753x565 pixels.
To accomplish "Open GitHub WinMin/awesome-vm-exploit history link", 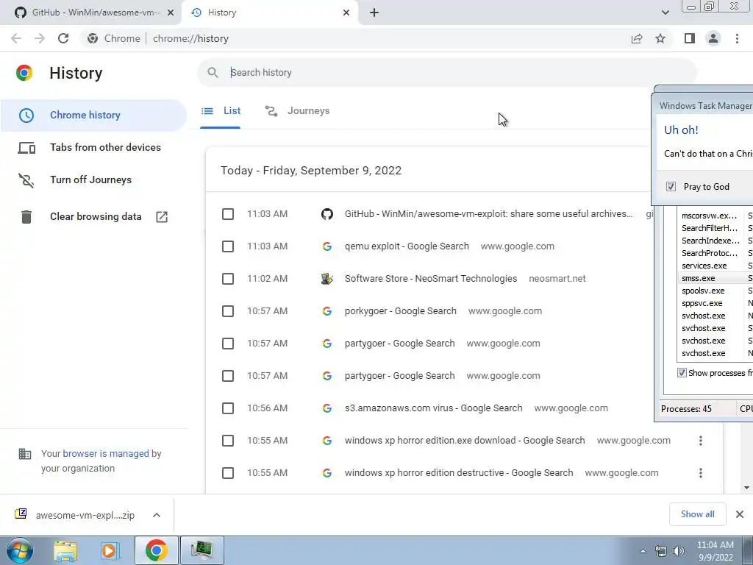I will [488, 214].
